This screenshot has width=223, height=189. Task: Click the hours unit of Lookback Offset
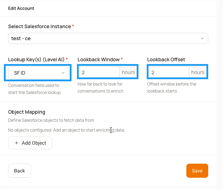tap(198, 73)
